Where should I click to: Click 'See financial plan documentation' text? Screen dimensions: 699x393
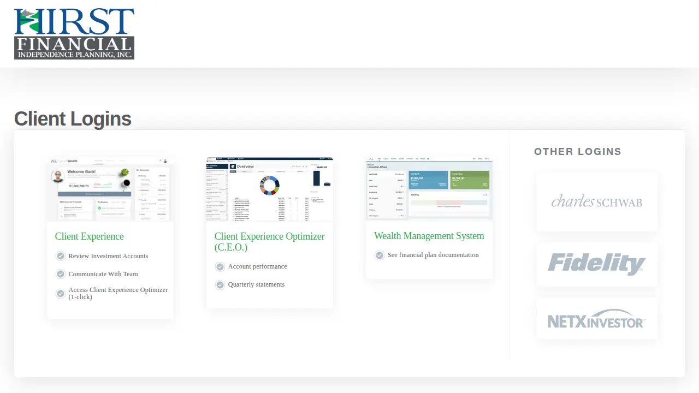pos(433,255)
